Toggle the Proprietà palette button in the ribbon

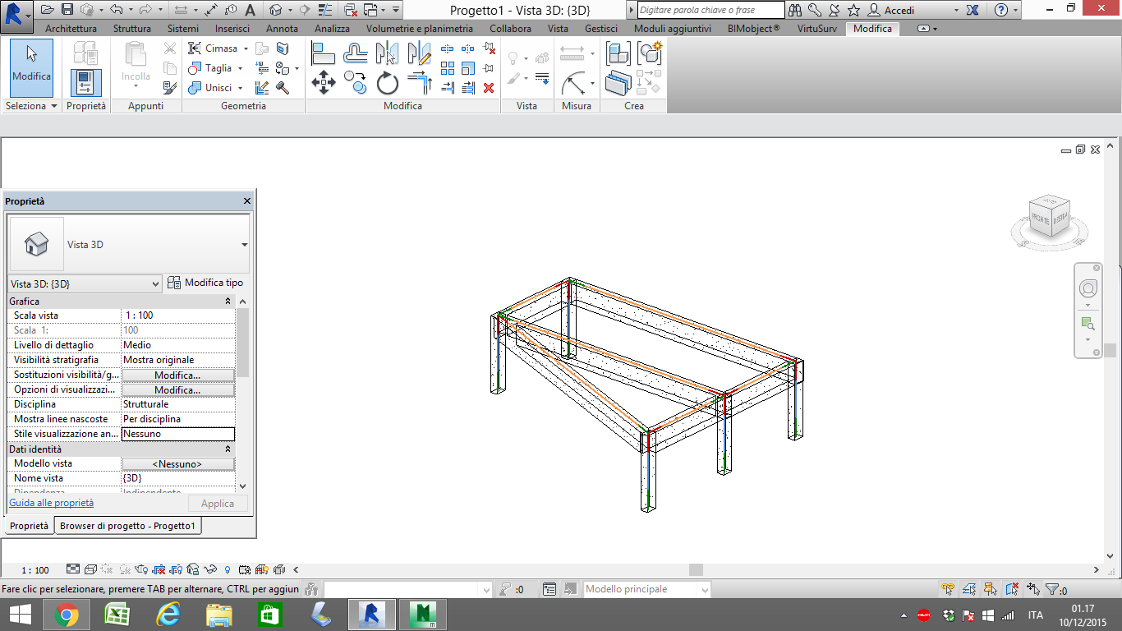[85, 83]
